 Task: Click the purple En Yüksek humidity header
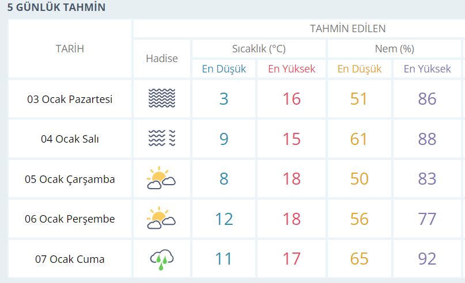point(427,68)
